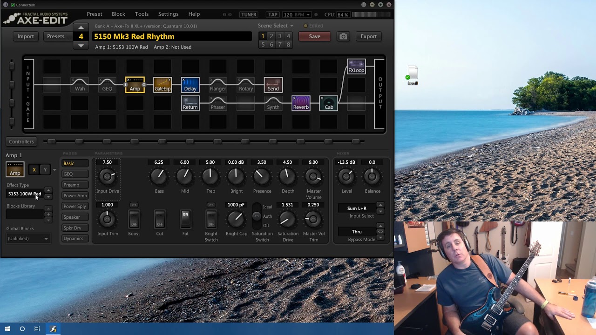The image size is (596, 335).
Task: Open the Block menu
Action: pyautogui.click(x=118, y=14)
